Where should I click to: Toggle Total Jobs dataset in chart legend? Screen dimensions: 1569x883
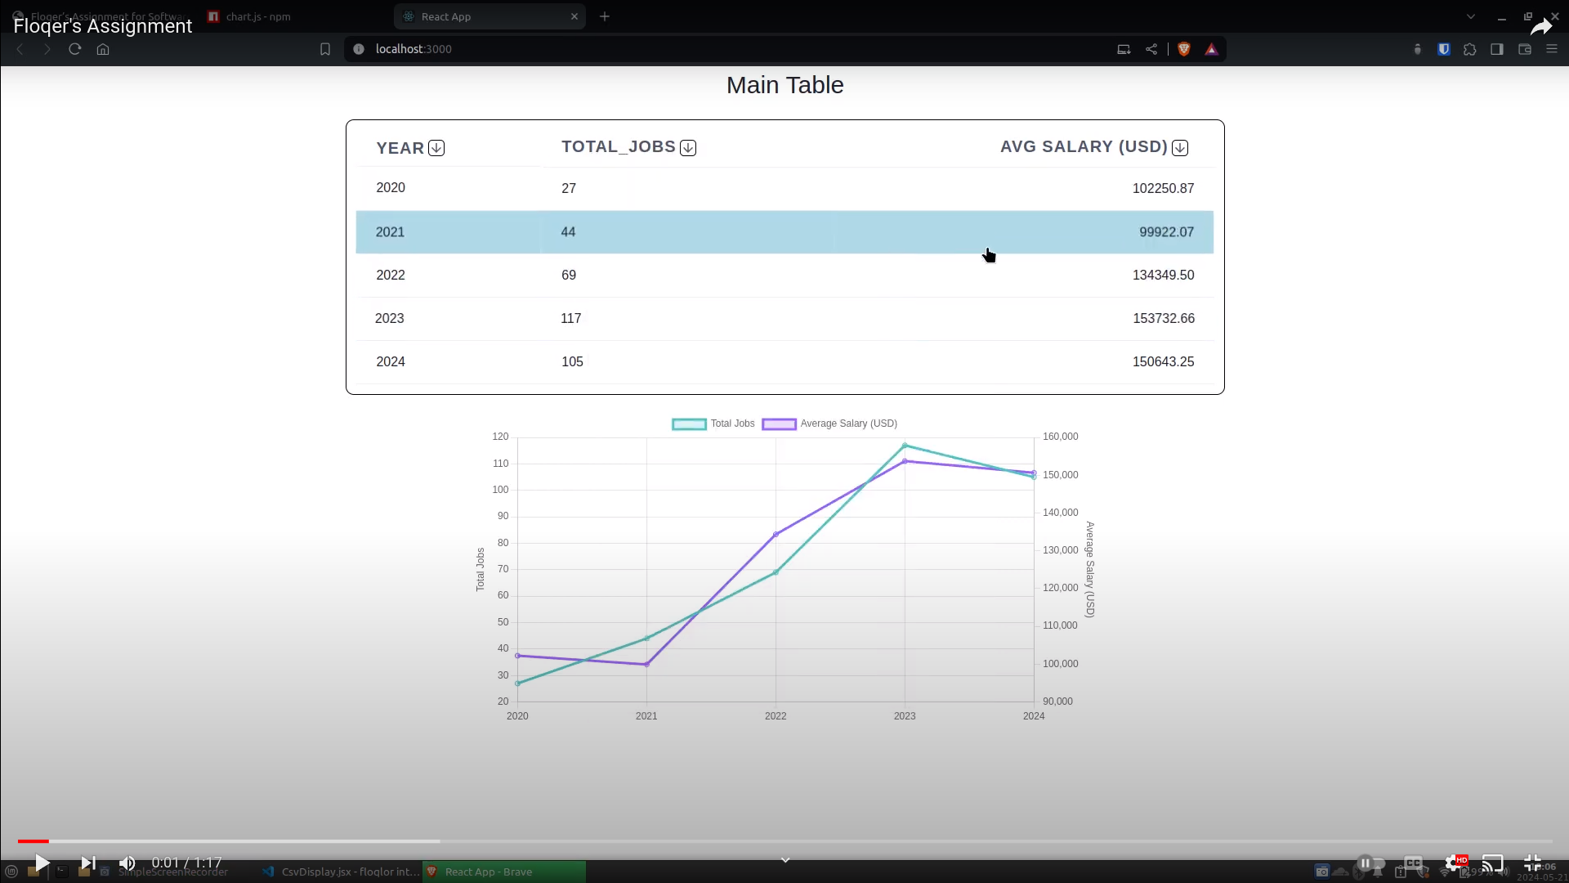click(713, 424)
